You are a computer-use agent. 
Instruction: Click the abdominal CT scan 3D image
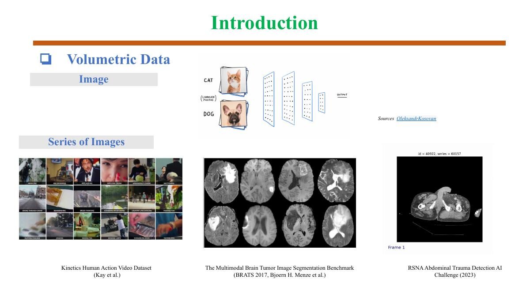click(439, 199)
